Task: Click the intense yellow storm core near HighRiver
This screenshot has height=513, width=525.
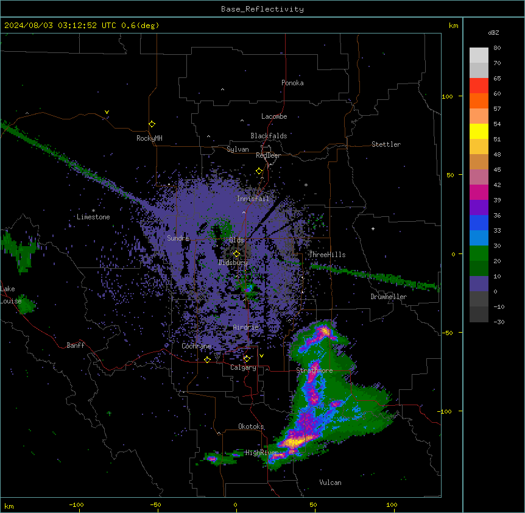Action: pos(294,442)
